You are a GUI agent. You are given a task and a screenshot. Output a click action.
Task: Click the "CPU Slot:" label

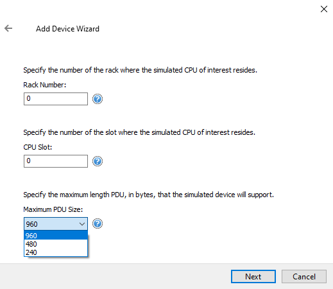click(x=38, y=147)
